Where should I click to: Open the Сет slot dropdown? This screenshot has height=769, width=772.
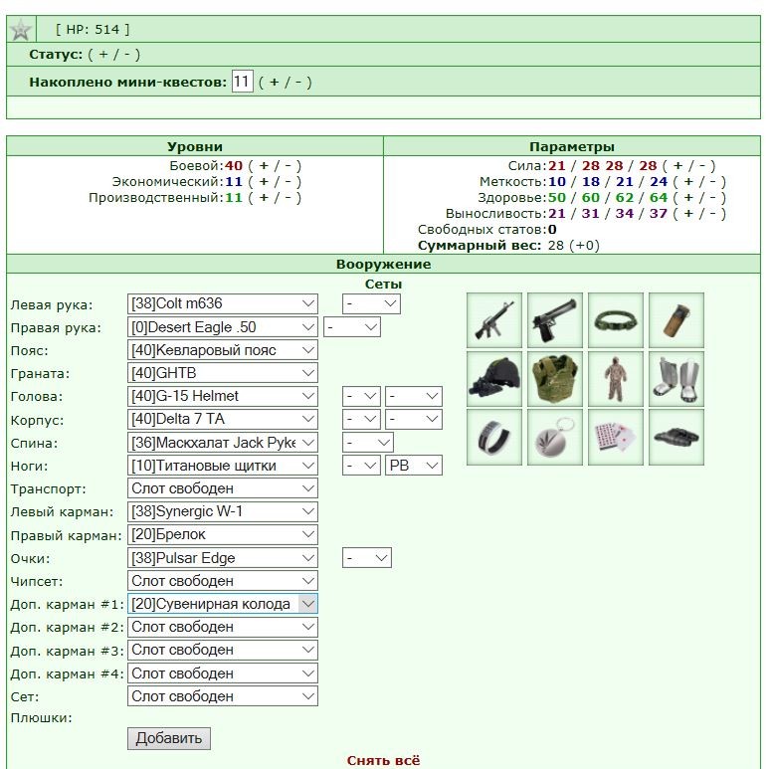coord(223,696)
